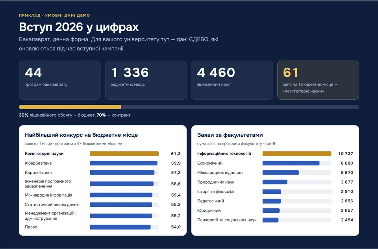The image size is (378, 249).
Task: Click the value '8 880'
Action: (x=347, y=163)
